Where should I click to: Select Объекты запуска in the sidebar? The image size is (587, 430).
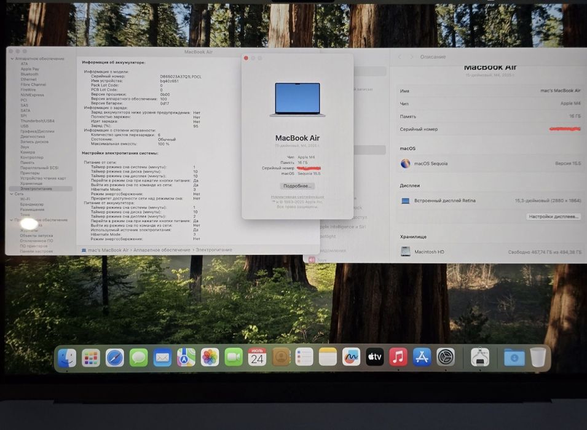tap(36, 236)
